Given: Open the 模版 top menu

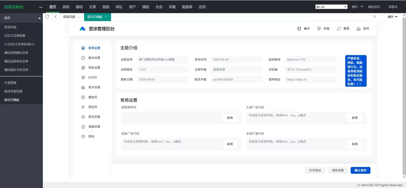Looking at the screenshot, I should coord(146,7).
